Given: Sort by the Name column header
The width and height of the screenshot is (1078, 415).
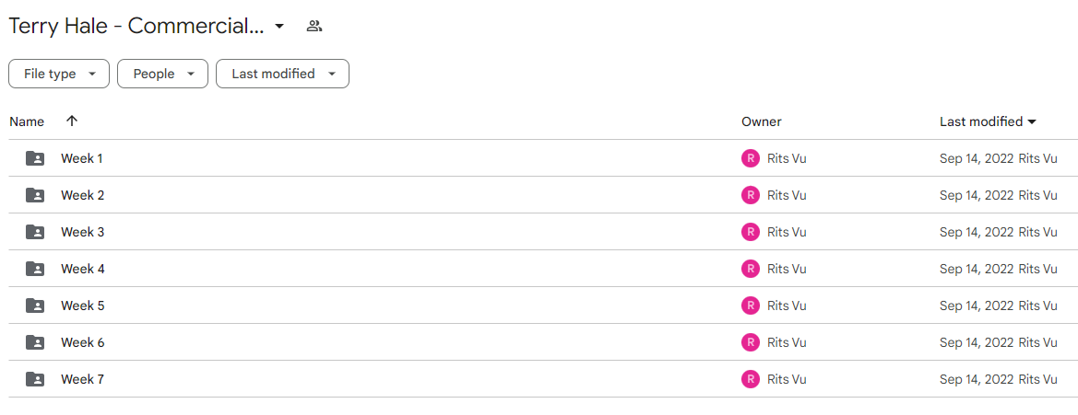Looking at the screenshot, I should (27, 122).
